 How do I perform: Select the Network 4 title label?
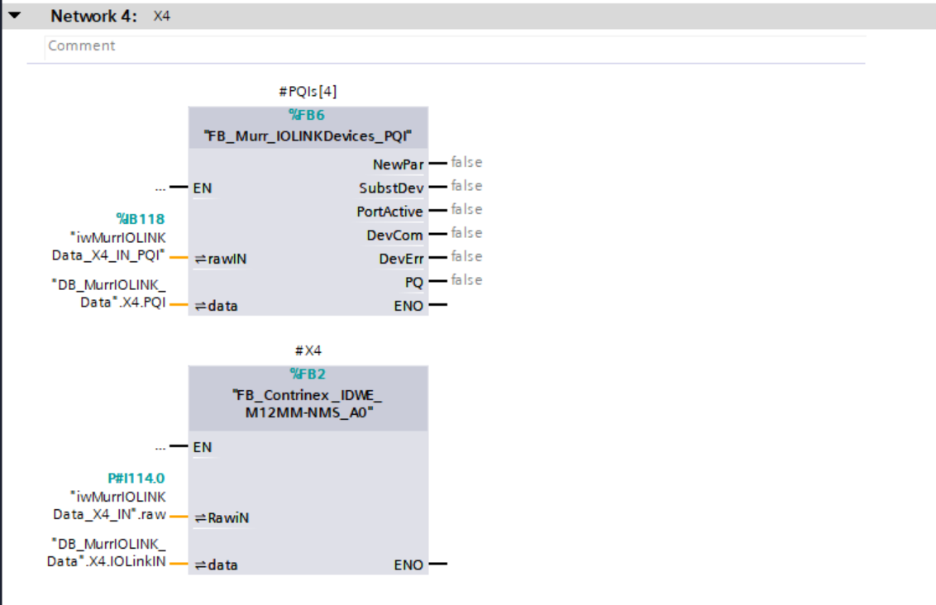click(93, 16)
